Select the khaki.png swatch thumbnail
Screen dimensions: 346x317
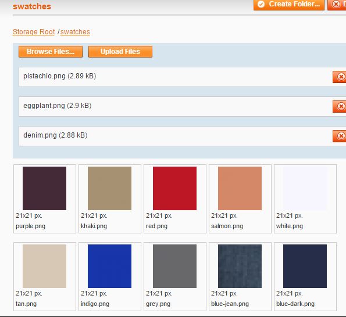pyautogui.click(x=109, y=188)
